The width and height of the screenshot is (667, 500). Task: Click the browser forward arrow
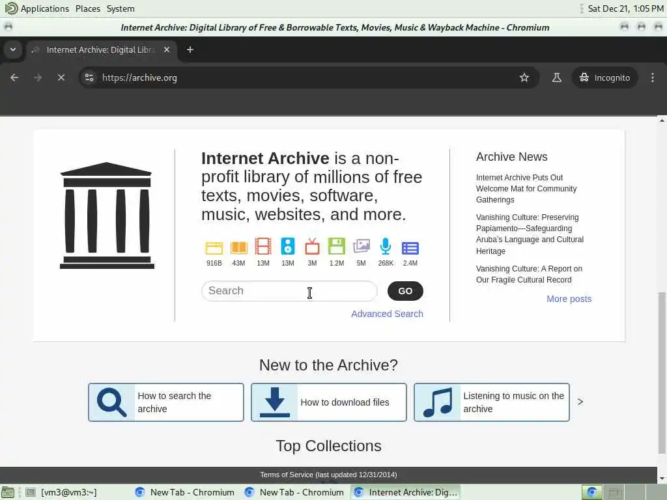tap(38, 77)
